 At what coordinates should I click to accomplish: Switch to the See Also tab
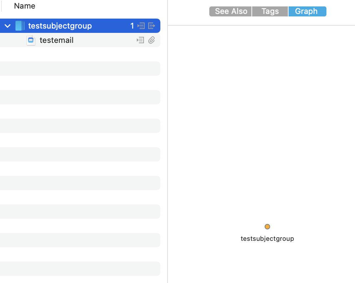[231, 11]
